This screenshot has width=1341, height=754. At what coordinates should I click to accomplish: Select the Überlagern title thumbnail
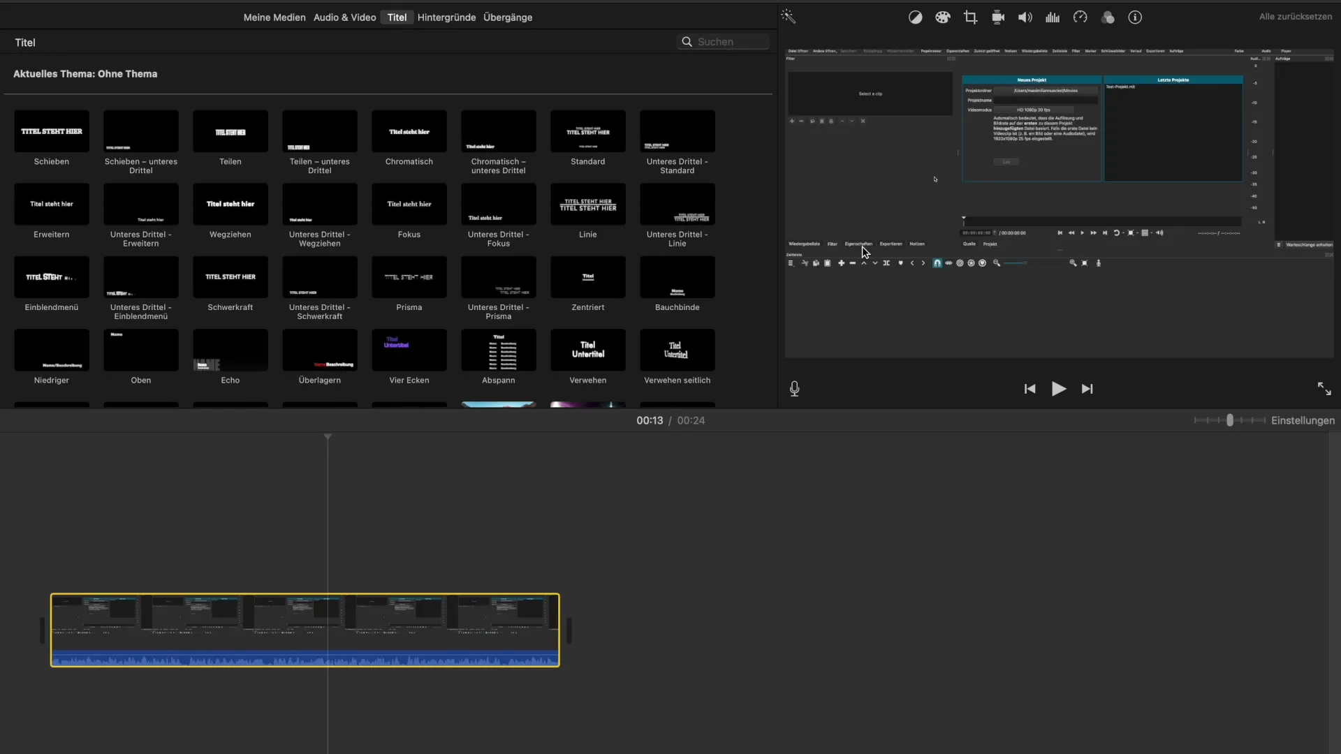[x=320, y=350]
